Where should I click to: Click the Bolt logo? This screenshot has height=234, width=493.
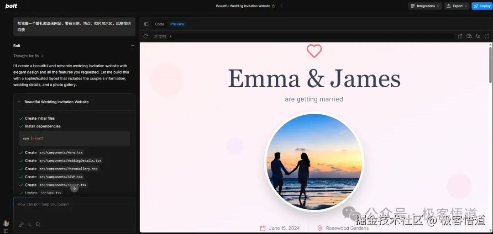pos(11,6)
